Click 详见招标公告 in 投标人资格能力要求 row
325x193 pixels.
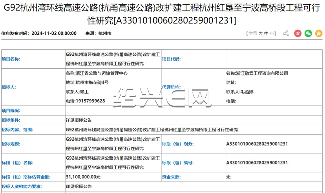(x=79, y=186)
